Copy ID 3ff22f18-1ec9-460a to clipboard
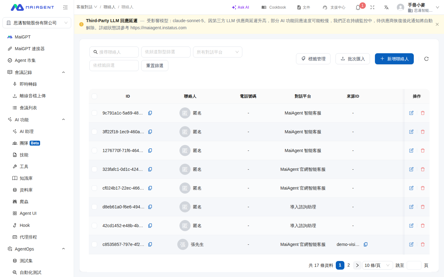444x277 pixels. [150, 132]
